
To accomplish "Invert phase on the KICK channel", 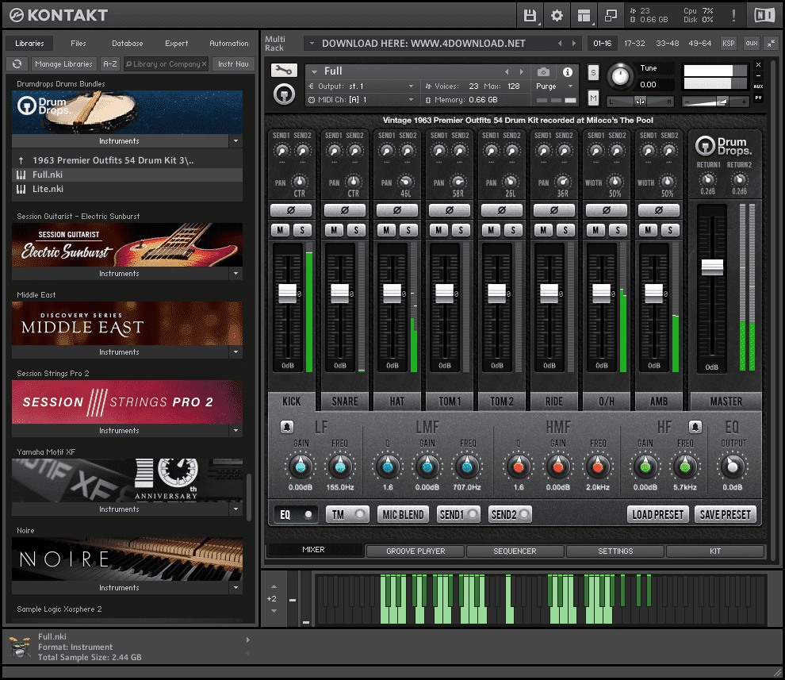I will click(x=291, y=210).
